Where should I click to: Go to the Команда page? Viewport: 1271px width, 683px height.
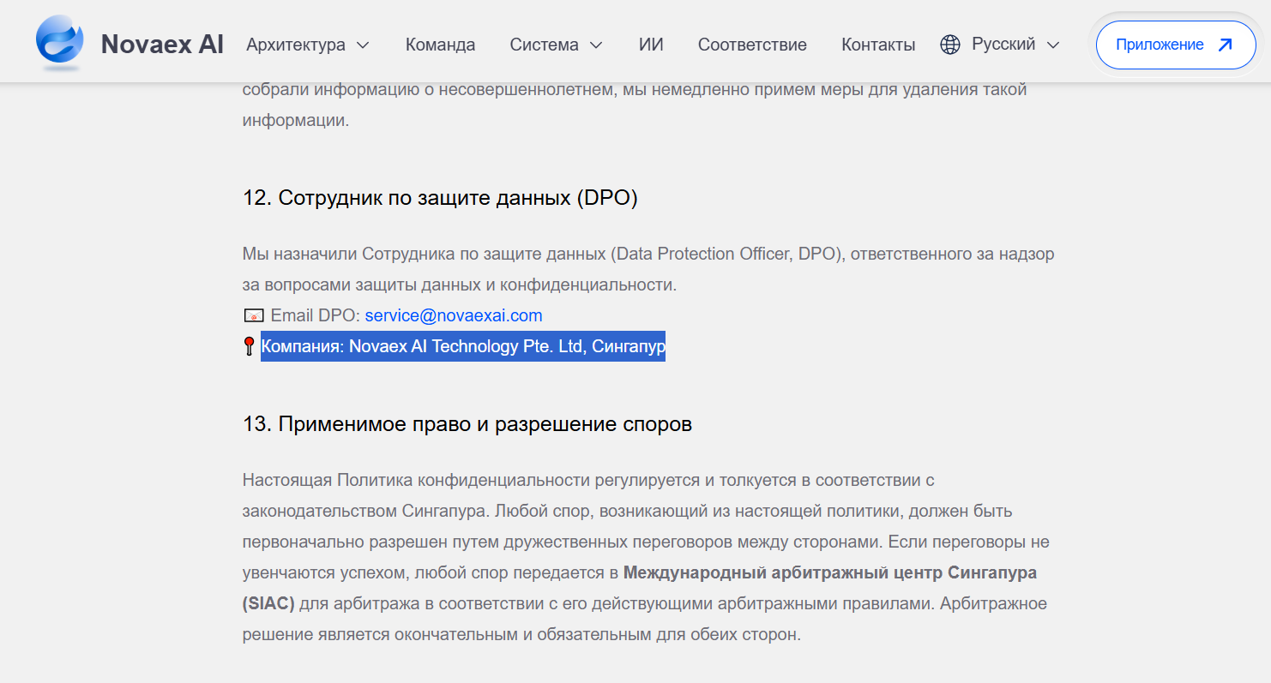(440, 45)
